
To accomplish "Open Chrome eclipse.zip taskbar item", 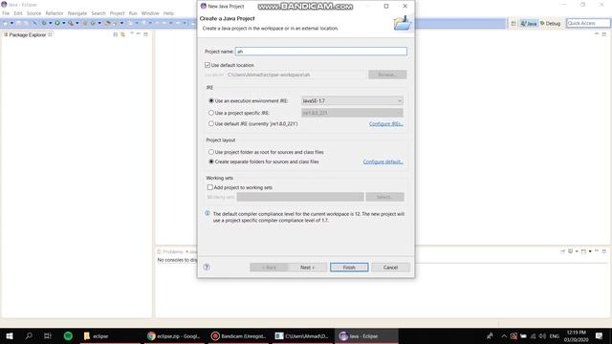I will pos(174,335).
